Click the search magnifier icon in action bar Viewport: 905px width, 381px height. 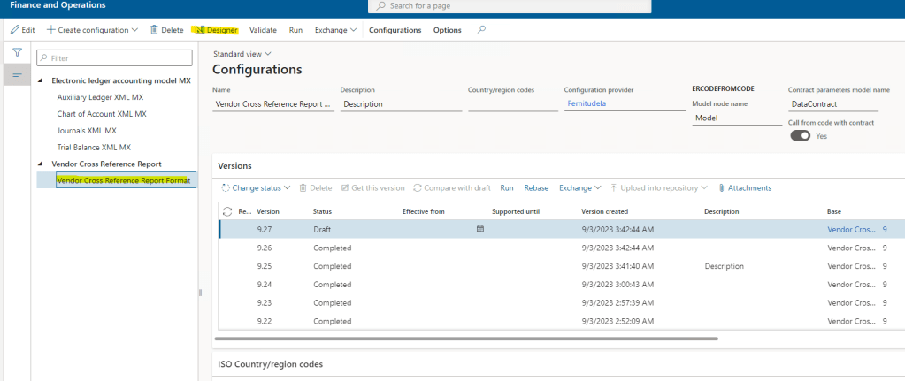[481, 30]
